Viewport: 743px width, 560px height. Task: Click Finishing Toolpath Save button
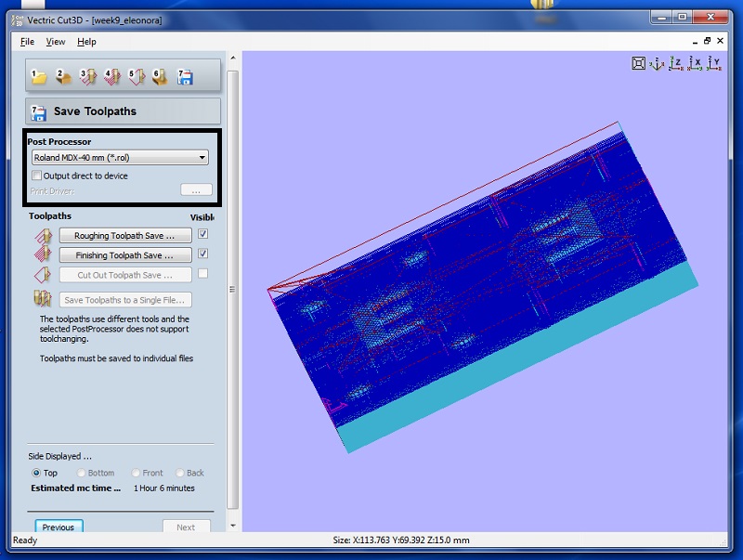(x=125, y=255)
